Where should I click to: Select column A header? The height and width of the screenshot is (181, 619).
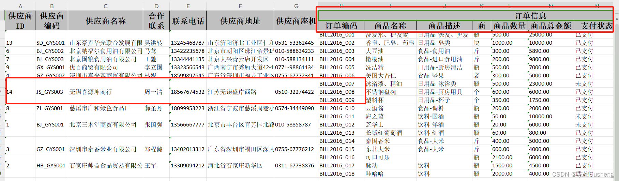pos(20,6)
